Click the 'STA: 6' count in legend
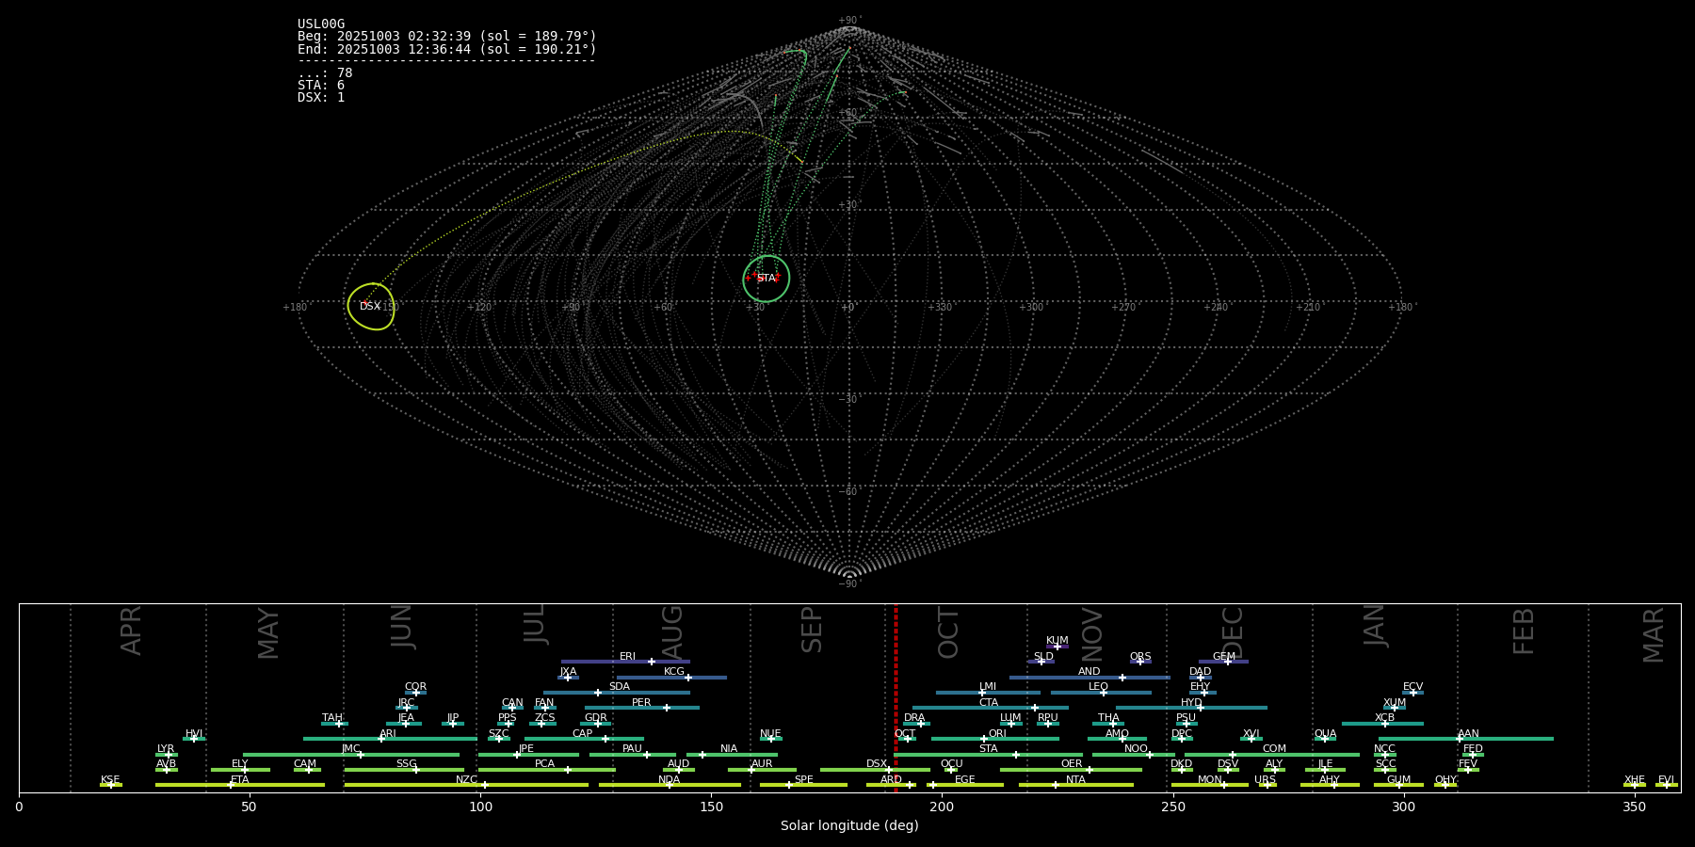The width and height of the screenshot is (1695, 847). click(321, 86)
